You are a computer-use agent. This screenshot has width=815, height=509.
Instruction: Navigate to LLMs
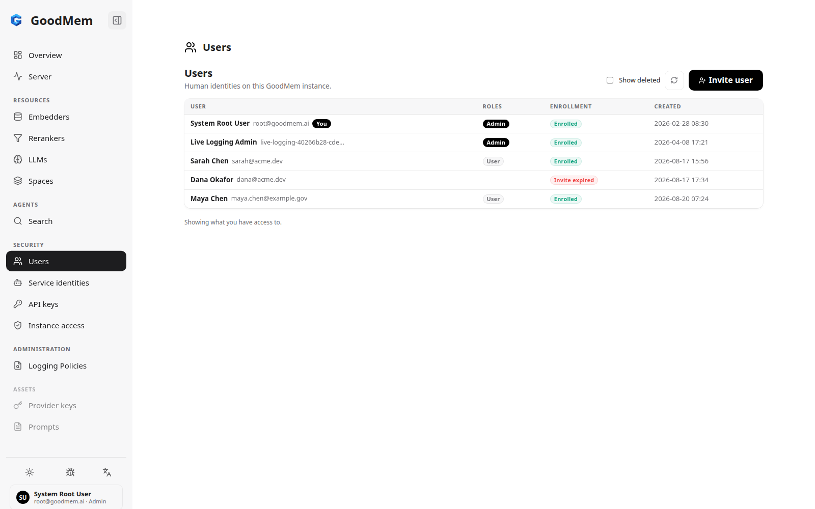click(66, 159)
